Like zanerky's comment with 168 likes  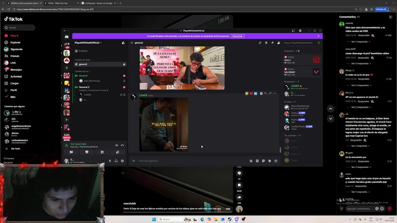[386, 35]
